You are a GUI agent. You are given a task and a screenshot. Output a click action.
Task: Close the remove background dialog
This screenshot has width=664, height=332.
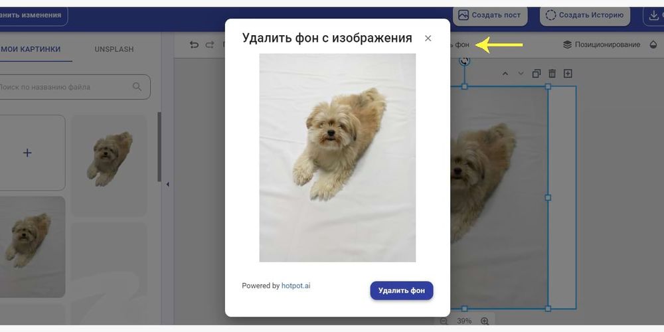coord(428,39)
